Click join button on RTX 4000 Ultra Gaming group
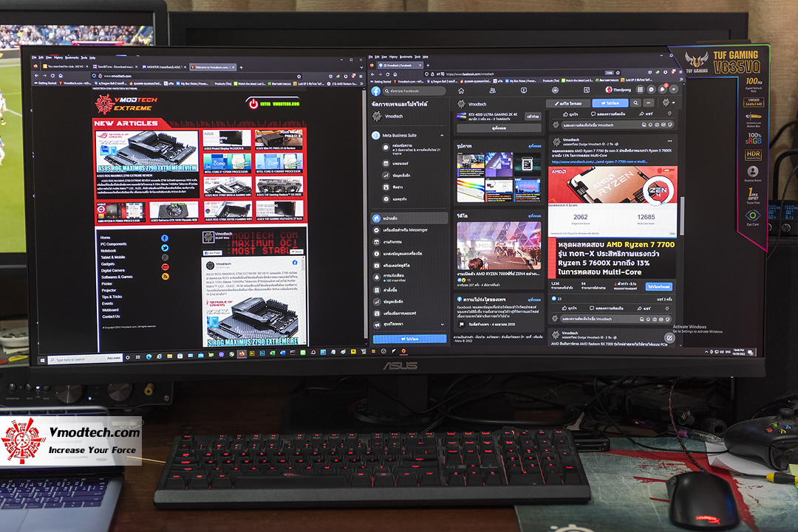 [533, 117]
